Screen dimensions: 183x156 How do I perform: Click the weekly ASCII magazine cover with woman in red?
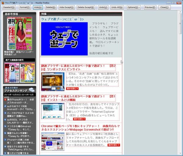[20, 33]
